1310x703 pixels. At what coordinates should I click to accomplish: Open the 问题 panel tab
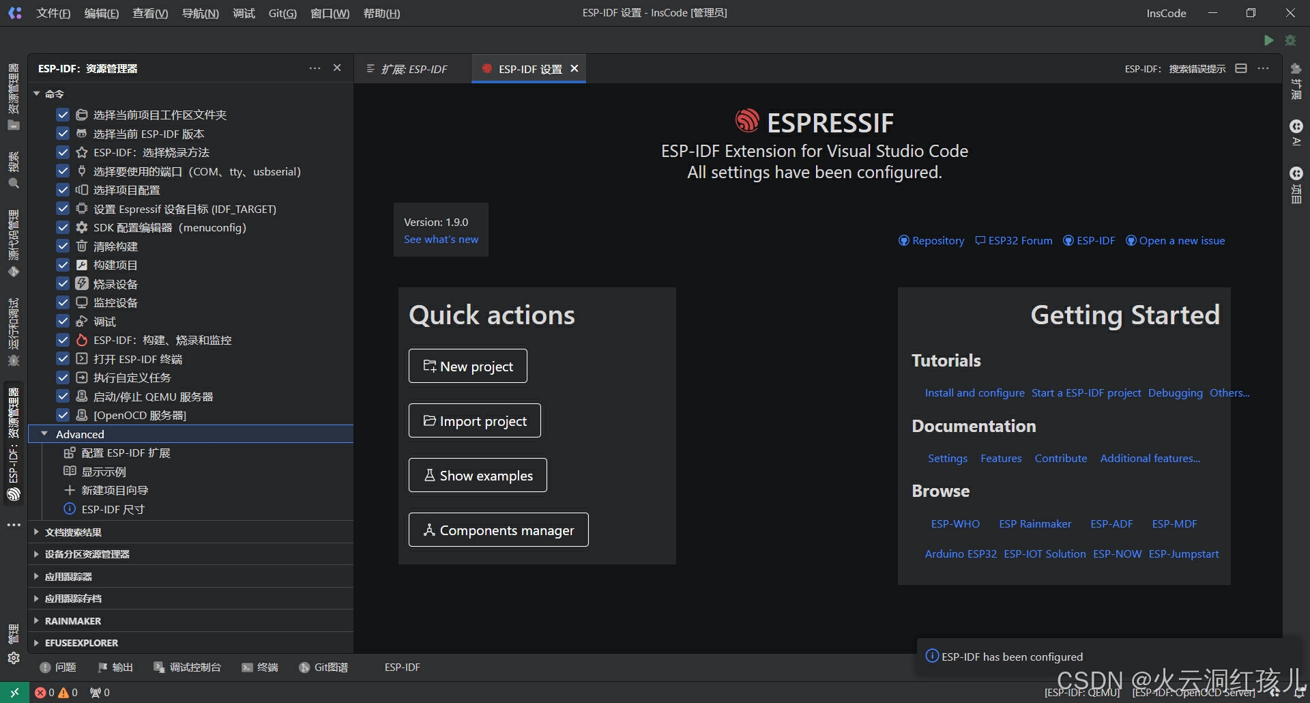coord(58,668)
